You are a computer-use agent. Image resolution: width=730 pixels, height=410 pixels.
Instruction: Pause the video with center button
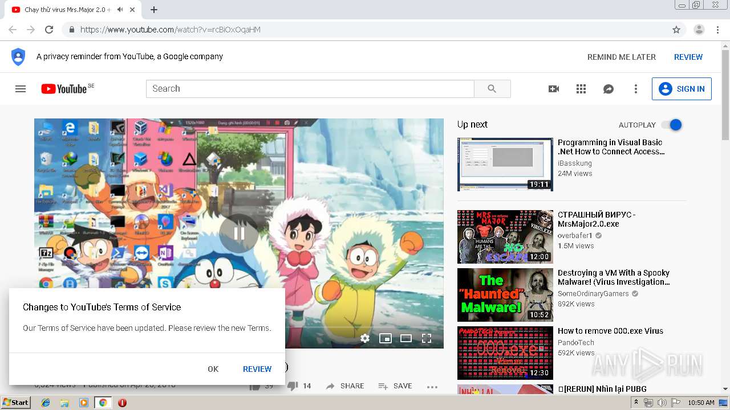click(239, 233)
